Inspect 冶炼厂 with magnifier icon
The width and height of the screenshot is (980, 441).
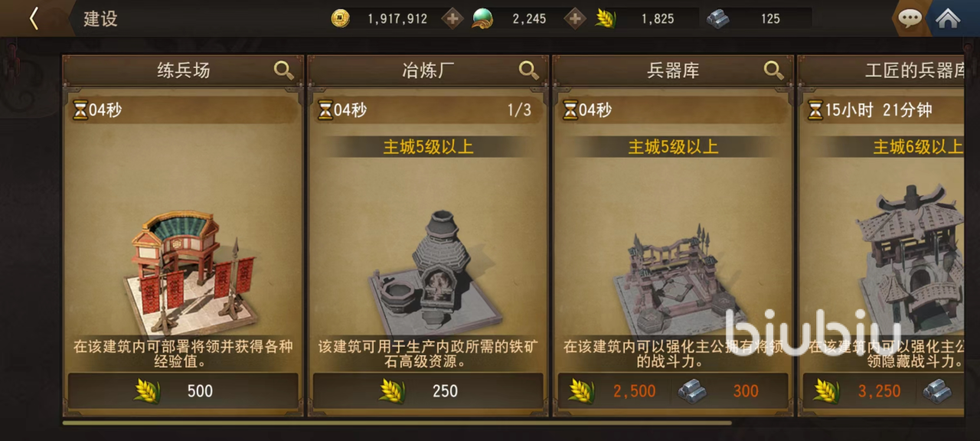tap(529, 70)
